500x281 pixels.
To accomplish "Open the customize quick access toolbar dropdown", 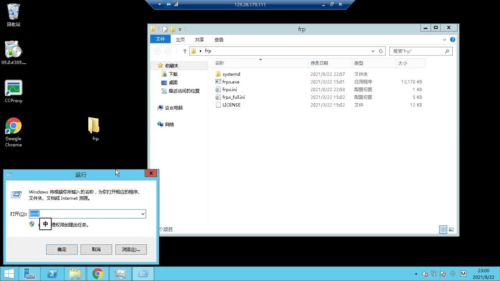I will click(180, 29).
